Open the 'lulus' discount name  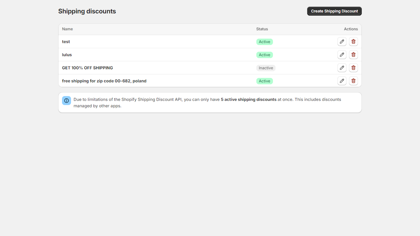[x=67, y=55]
